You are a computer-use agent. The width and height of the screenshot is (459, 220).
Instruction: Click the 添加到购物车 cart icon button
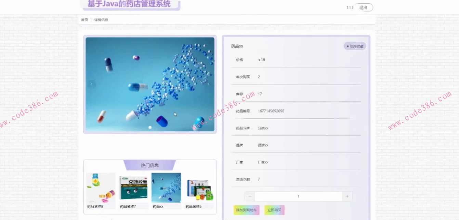coord(246,210)
